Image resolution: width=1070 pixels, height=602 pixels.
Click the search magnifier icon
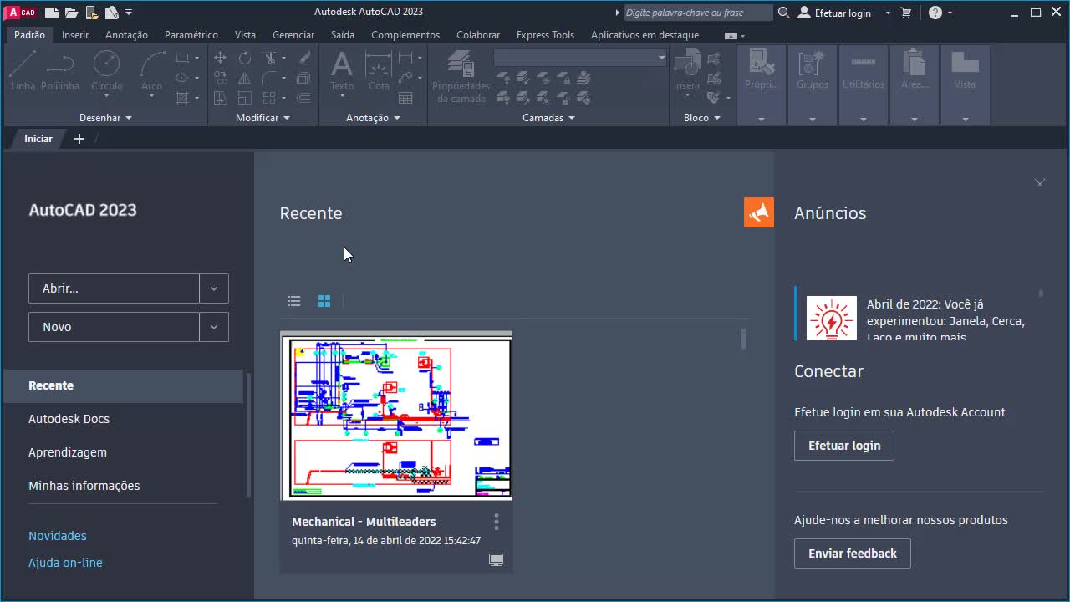click(783, 13)
